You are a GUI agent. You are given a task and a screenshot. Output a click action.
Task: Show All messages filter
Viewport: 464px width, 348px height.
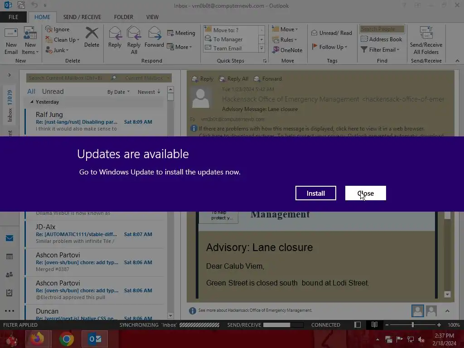(x=31, y=92)
